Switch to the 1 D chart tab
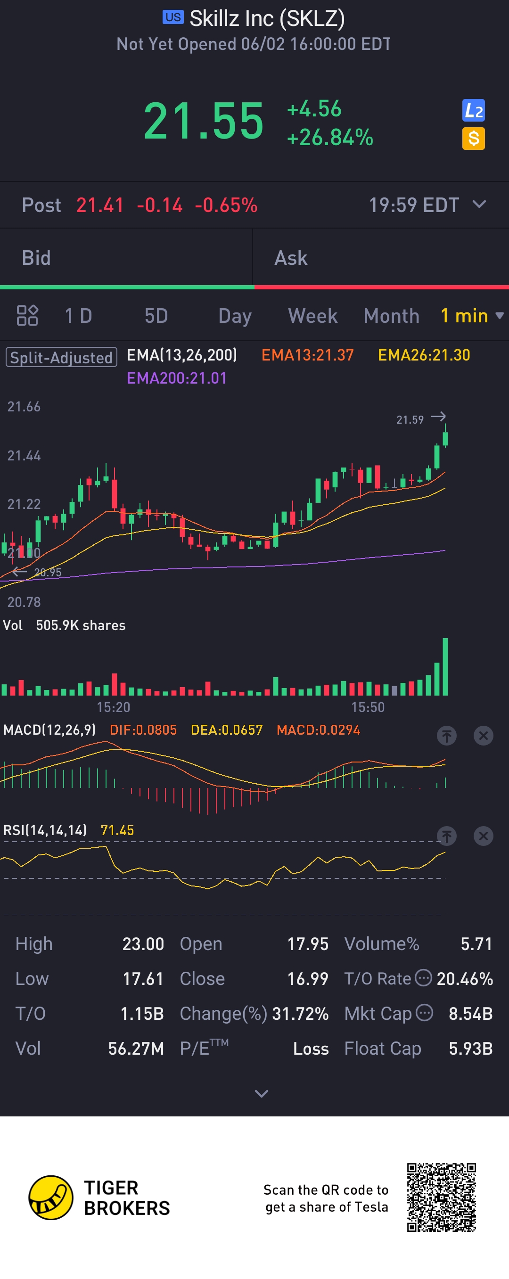Screen dimensions: 509x1279 [x=78, y=316]
